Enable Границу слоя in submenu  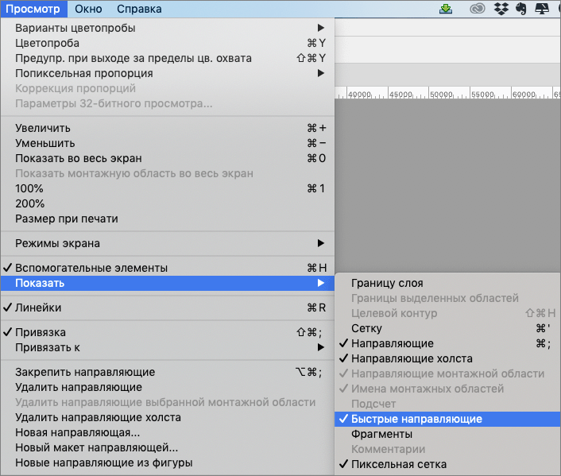coord(447,283)
